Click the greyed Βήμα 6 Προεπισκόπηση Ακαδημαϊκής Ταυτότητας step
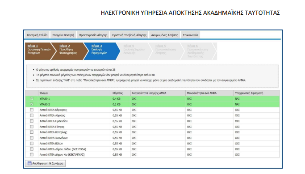The width and height of the screenshot is (305, 174). coord(198,51)
